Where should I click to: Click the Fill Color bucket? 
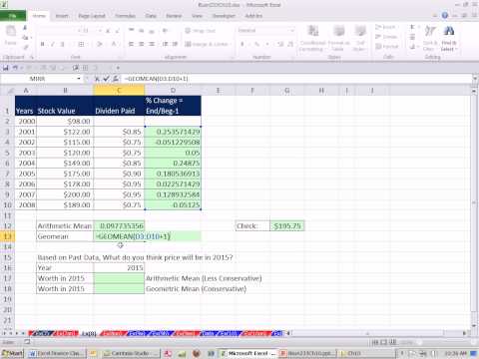(x=99, y=44)
